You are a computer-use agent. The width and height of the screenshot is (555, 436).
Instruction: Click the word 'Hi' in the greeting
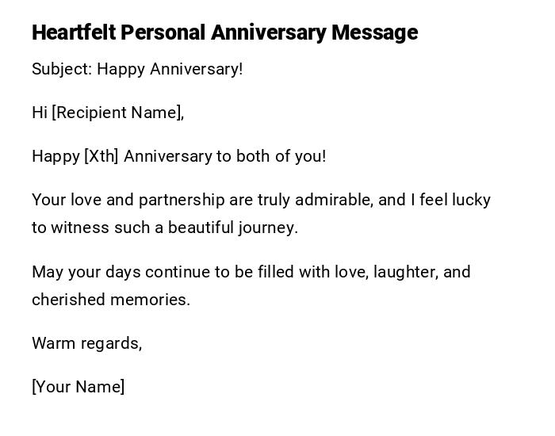pyautogui.click(x=40, y=113)
